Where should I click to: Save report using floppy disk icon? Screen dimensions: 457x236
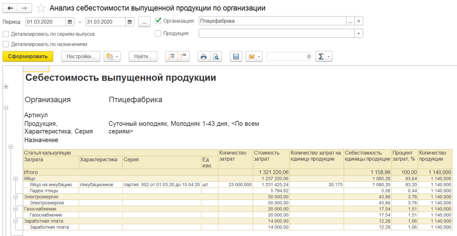(236, 57)
